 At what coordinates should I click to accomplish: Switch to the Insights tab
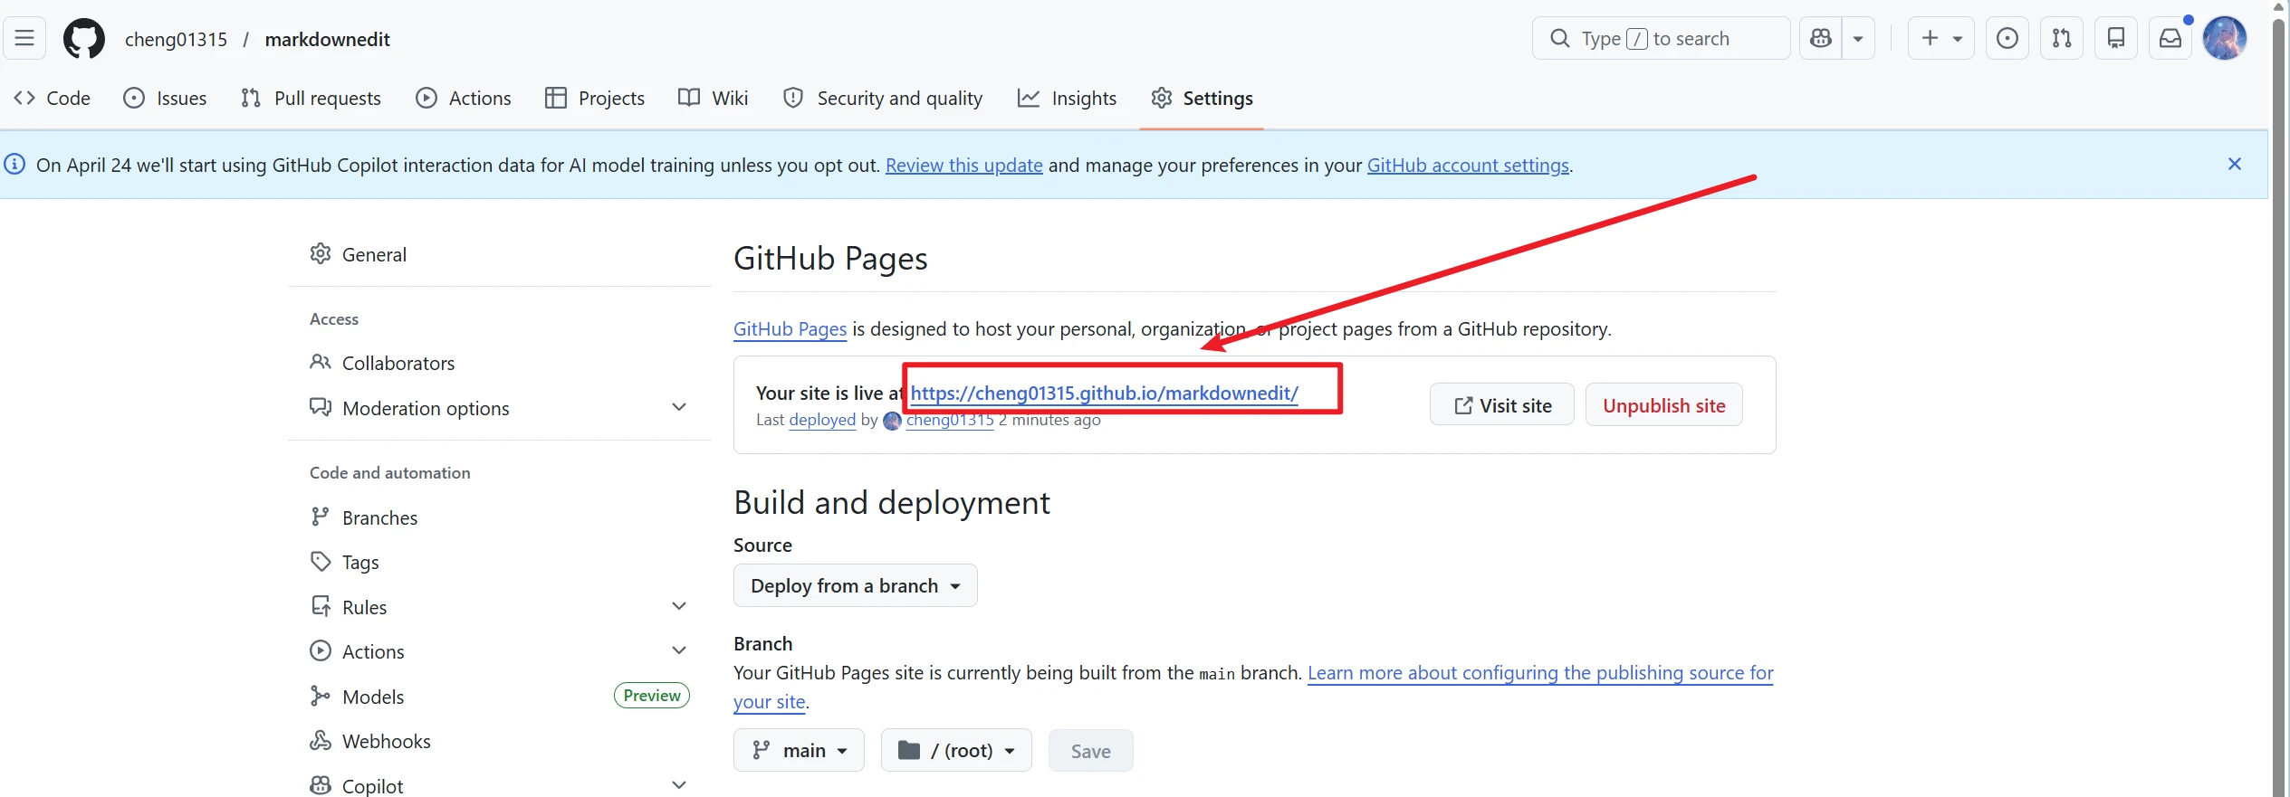click(1067, 98)
